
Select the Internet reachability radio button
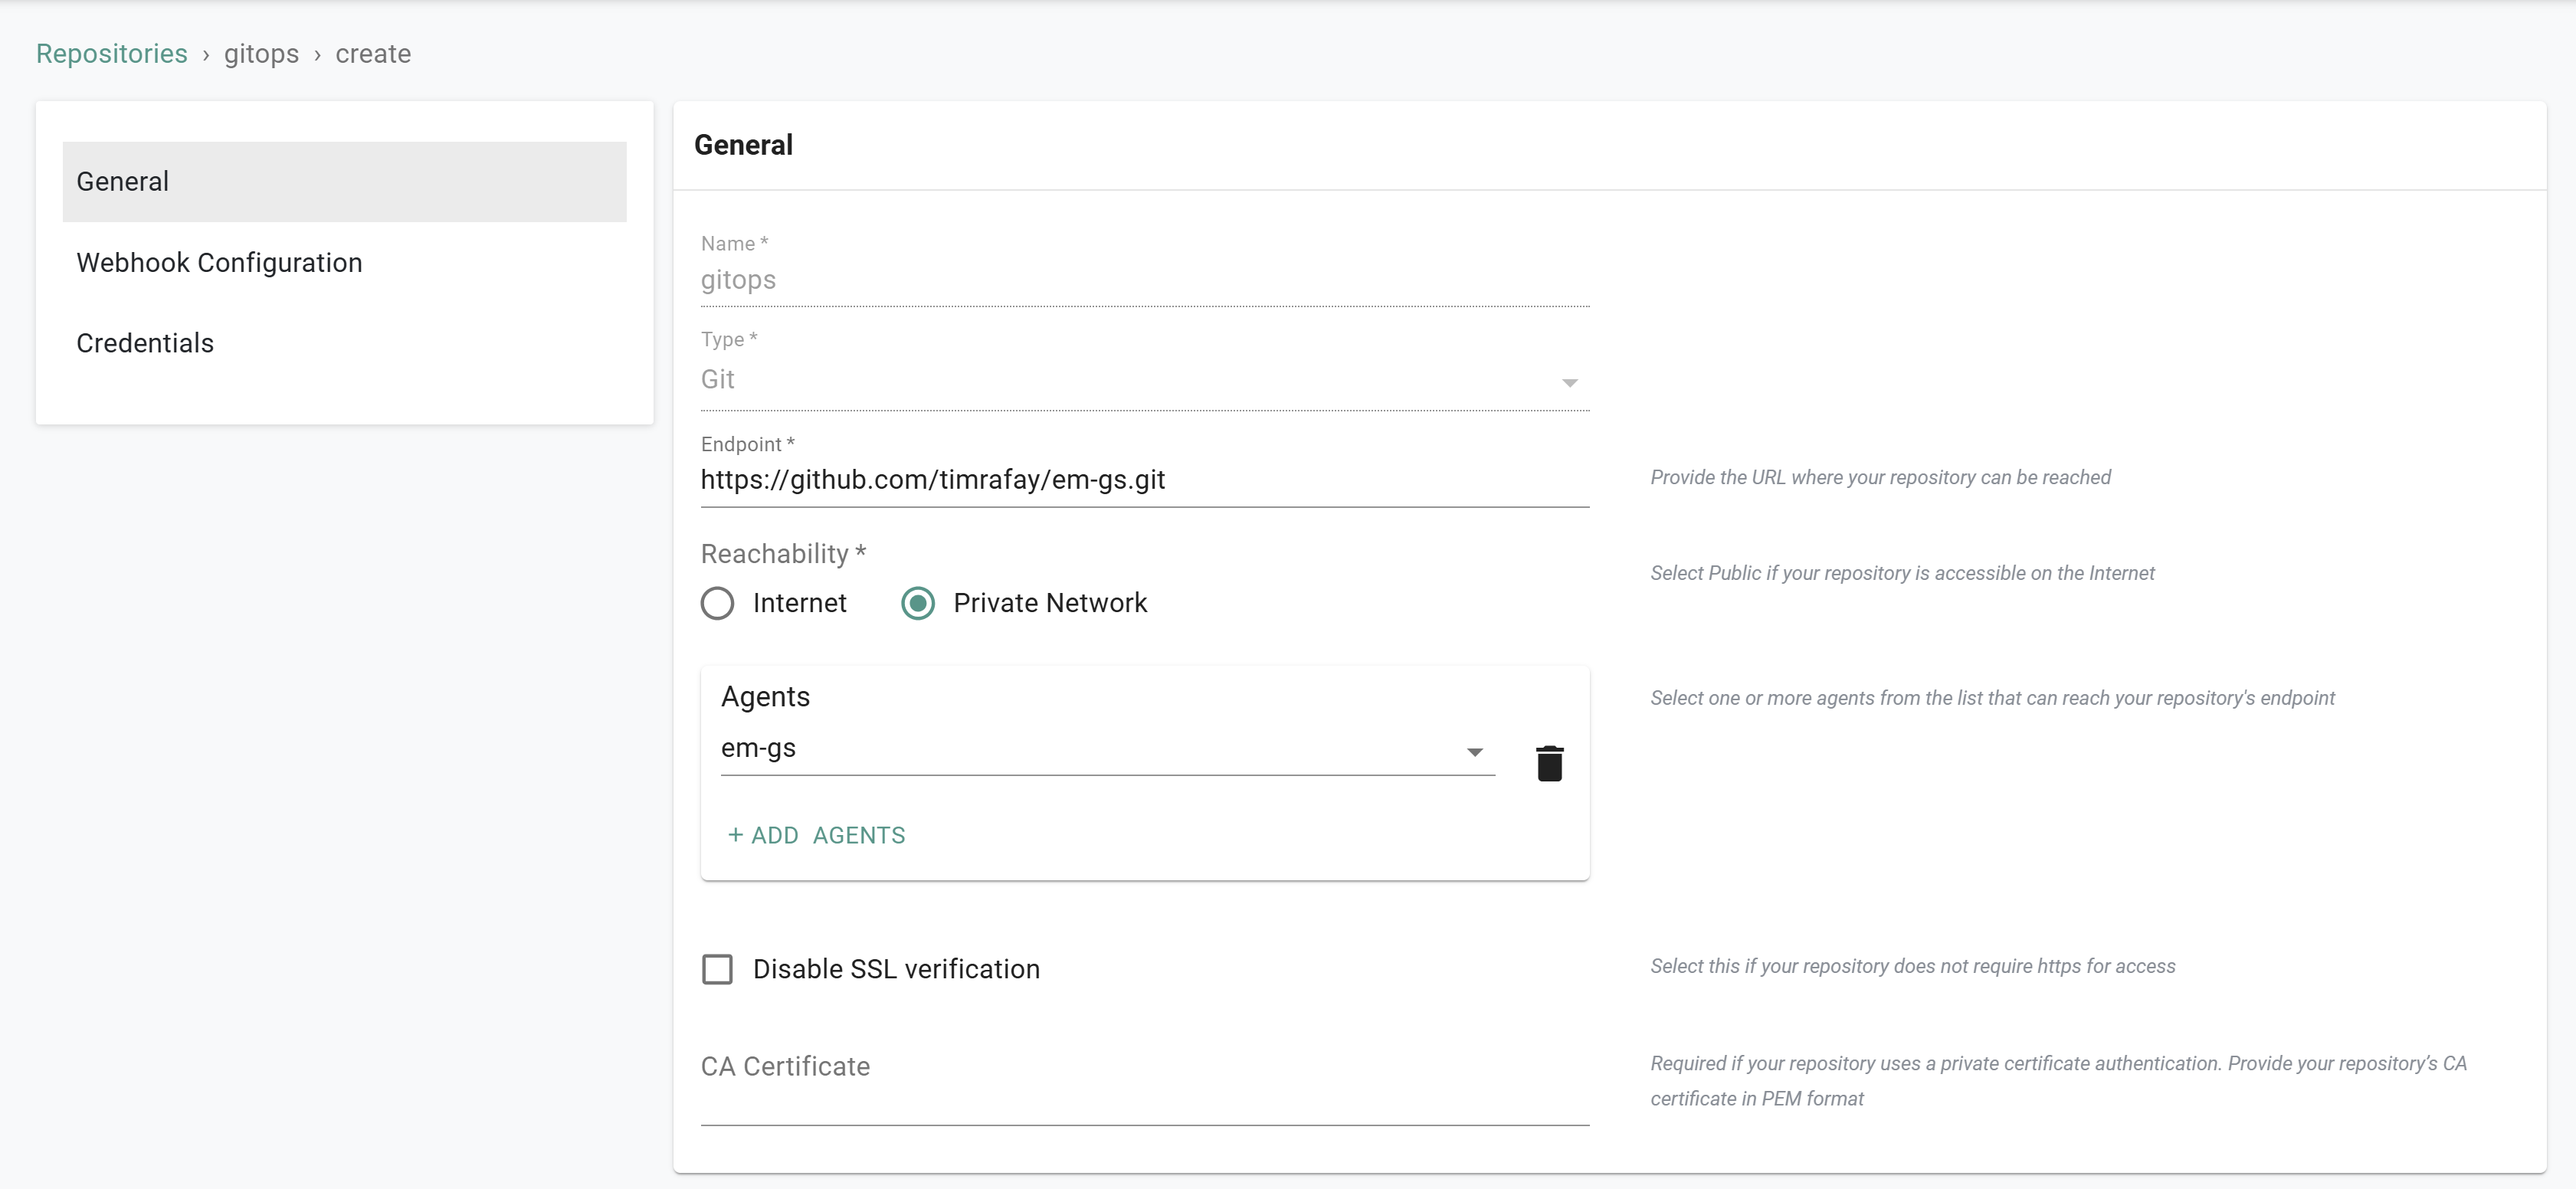(x=717, y=603)
